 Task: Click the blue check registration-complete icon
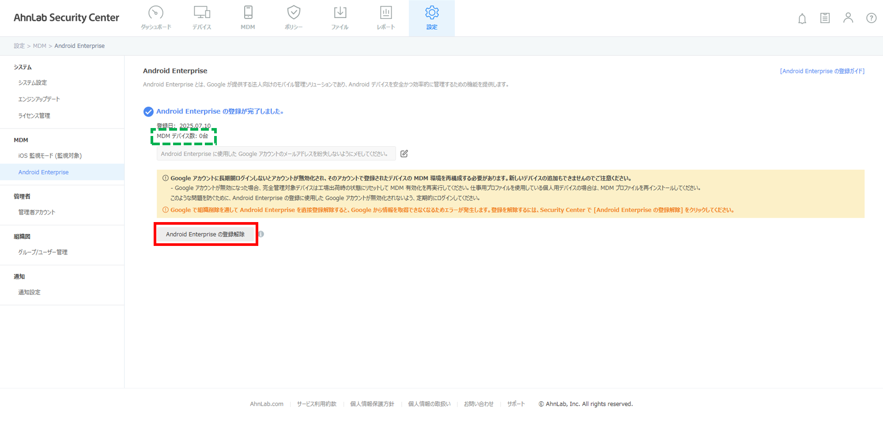click(x=148, y=111)
